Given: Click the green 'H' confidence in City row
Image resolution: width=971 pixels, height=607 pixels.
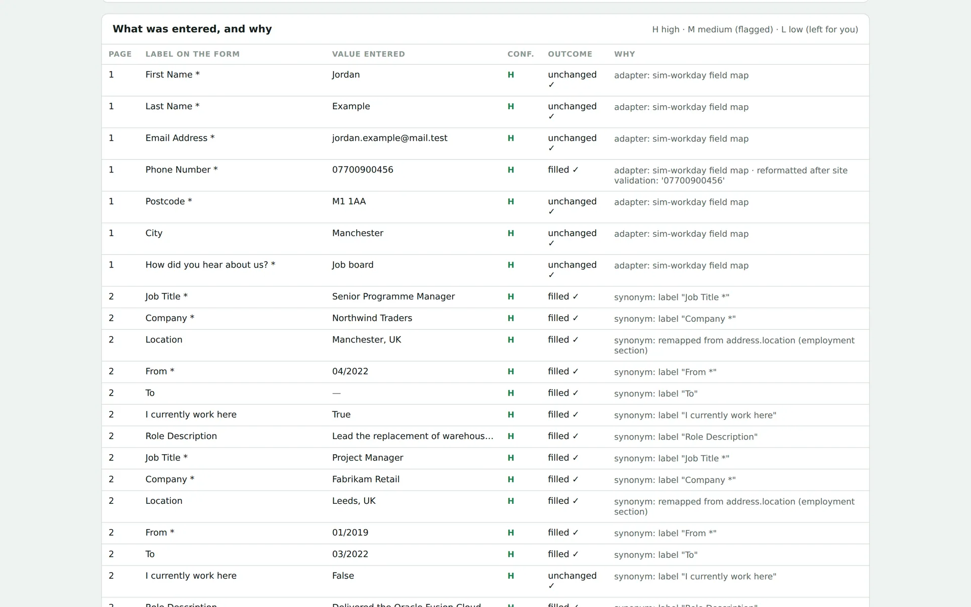Looking at the screenshot, I should point(511,233).
